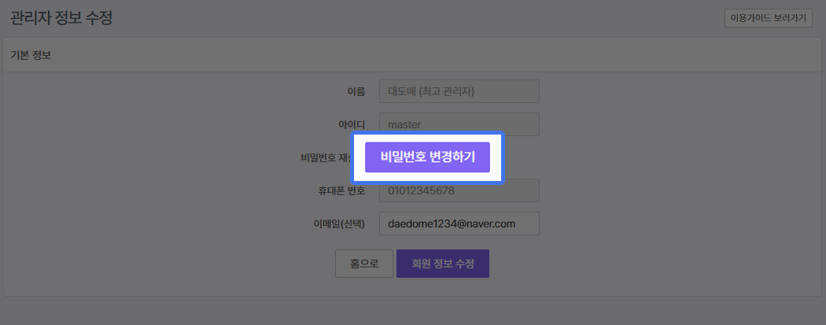Open the 이용가이드 보러가기 guide
Viewport: 826px width, 325px height.
[768, 18]
